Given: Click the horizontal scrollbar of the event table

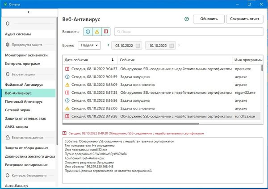Looking at the screenshot, I should (x=131, y=123).
